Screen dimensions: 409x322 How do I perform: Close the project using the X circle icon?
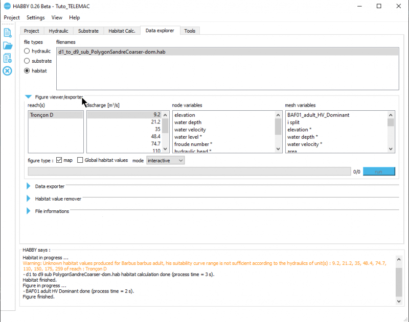click(x=7, y=70)
